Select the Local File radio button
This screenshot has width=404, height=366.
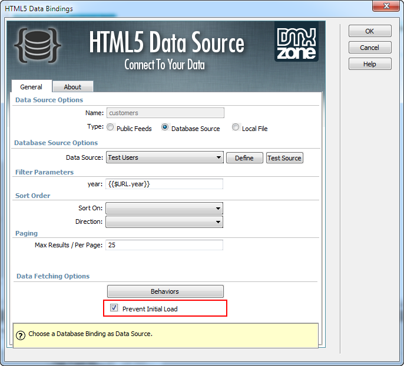(236, 127)
